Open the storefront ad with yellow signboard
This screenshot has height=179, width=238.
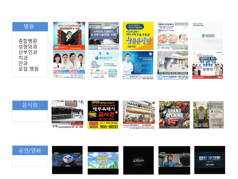point(139,115)
